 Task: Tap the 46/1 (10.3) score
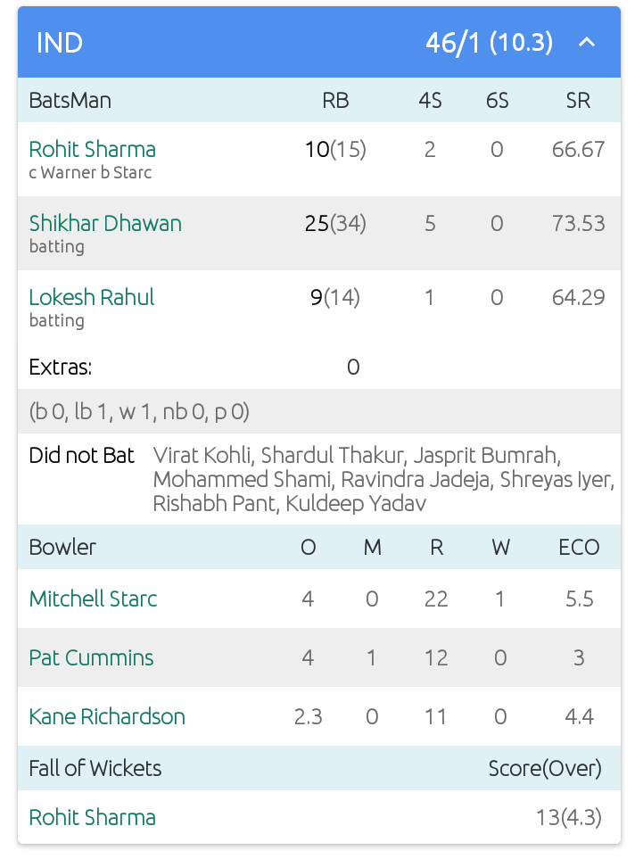click(x=489, y=43)
